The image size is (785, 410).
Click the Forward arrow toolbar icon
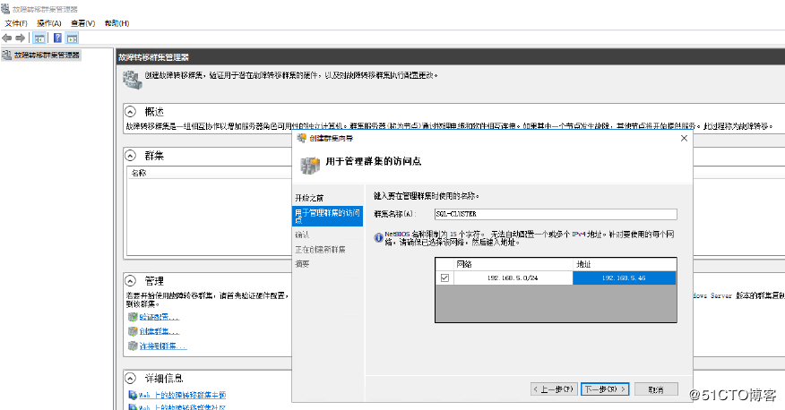[x=20, y=38]
